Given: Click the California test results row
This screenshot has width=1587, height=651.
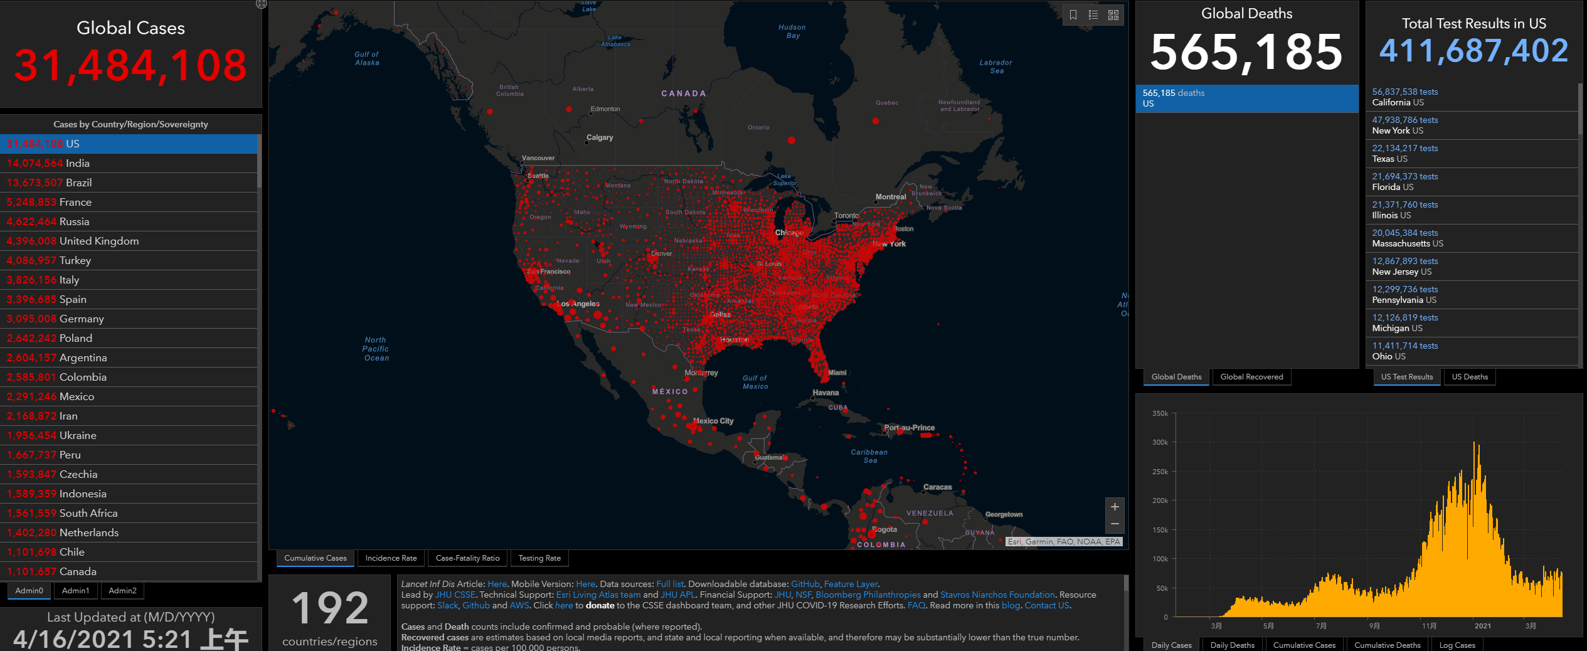Looking at the screenshot, I should click(x=1472, y=97).
